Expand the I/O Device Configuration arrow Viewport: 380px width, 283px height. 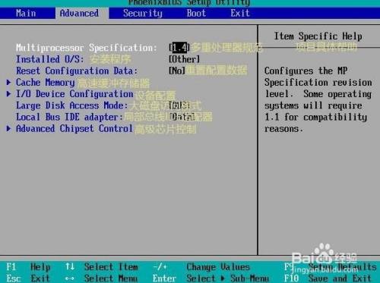click(x=9, y=94)
